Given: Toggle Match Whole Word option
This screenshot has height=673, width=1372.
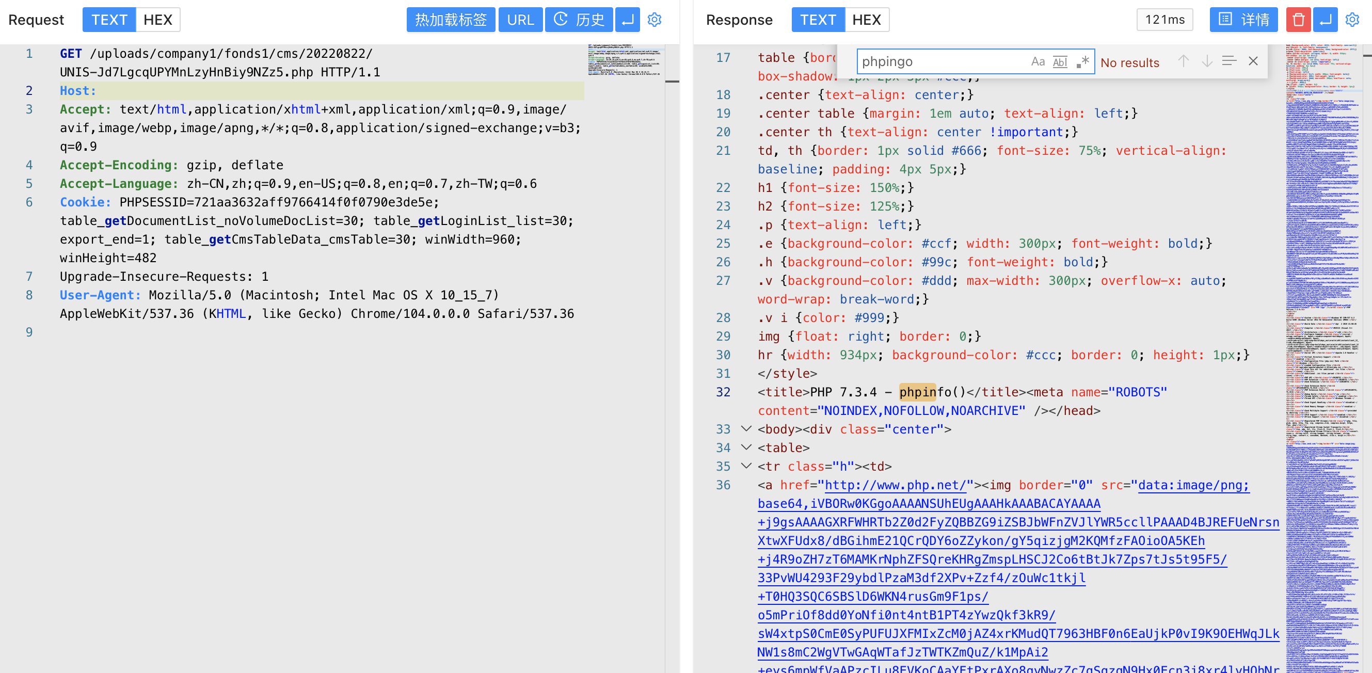Looking at the screenshot, I should [x=1060, y=62].
